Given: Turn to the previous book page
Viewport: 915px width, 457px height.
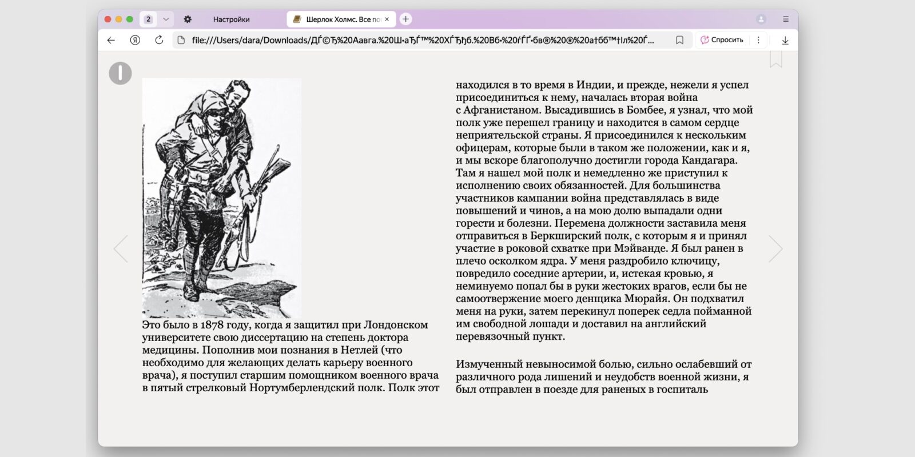Looking at the screenshot, I should coord(120,248).
